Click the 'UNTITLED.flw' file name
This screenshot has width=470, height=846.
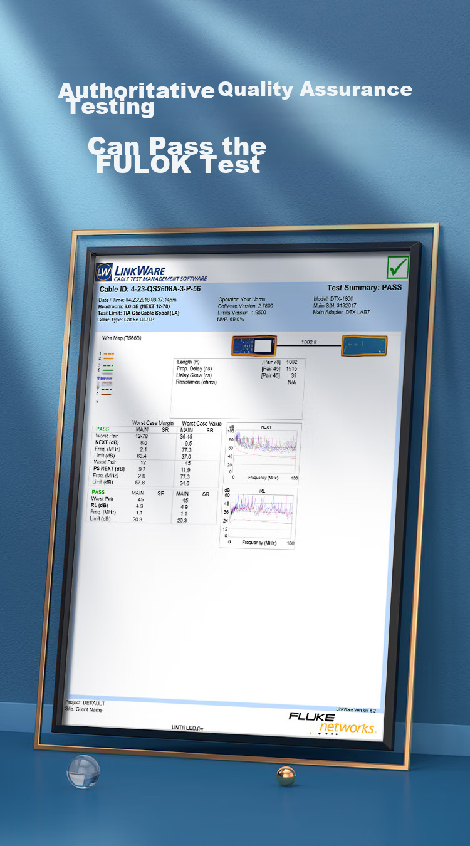(x=187, y=728)
